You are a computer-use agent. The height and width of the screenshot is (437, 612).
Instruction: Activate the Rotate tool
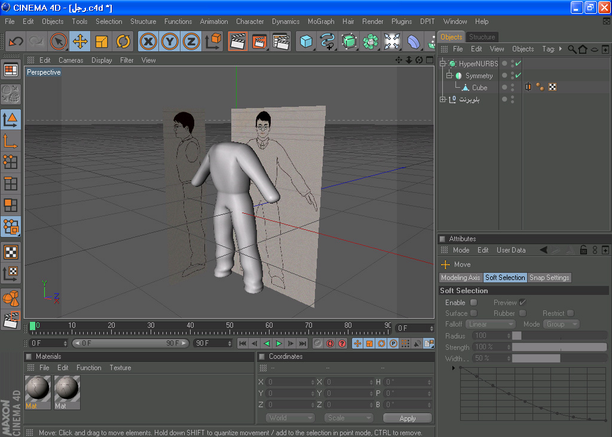point(123,41)
